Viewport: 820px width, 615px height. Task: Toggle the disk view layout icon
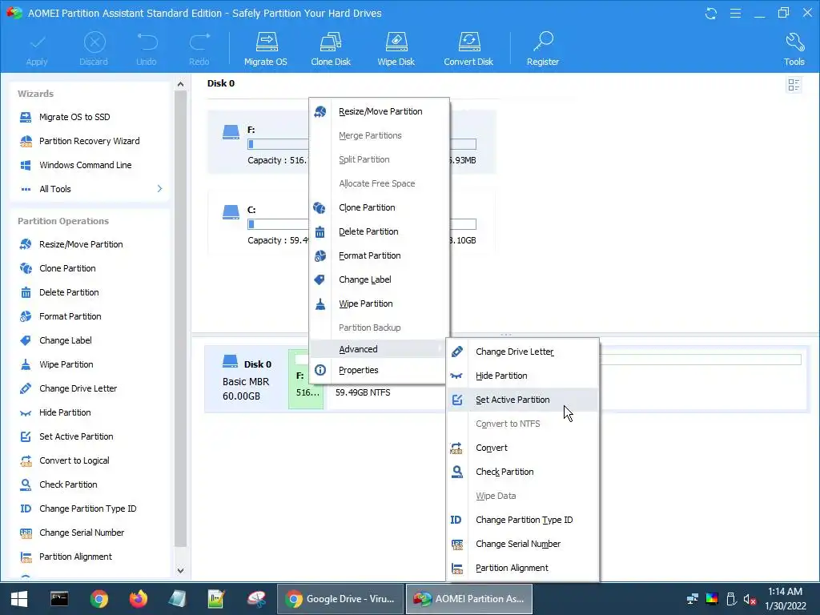[794, 85]
